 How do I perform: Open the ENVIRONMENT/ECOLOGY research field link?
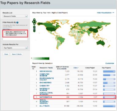tap(46, 79)
